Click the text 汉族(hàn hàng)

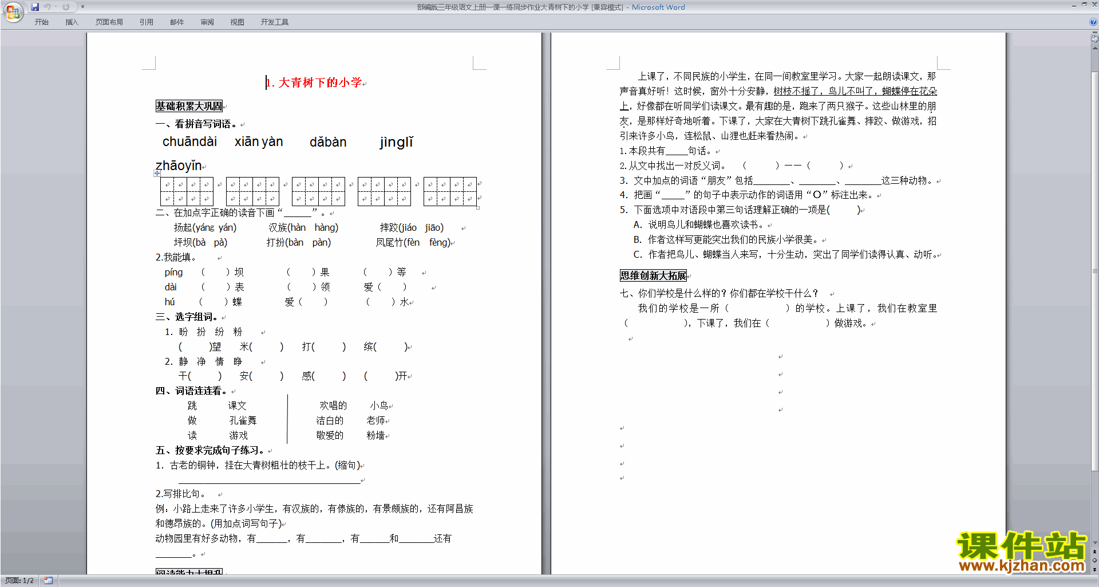click(303, 228)
